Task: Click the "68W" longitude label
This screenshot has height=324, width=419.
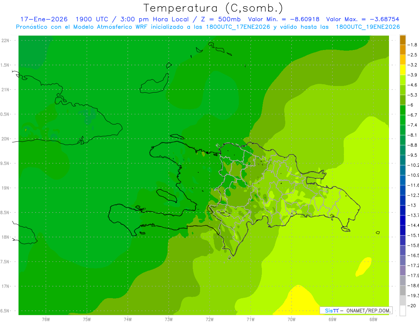Action: point(373,319)
